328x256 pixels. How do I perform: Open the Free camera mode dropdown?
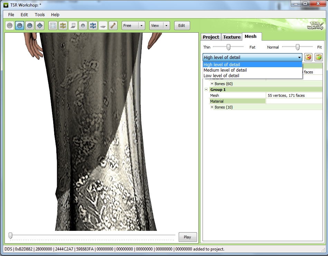133,25
